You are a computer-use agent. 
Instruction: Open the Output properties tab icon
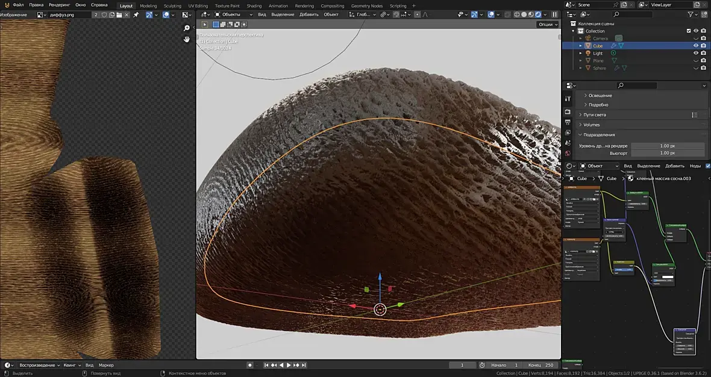tap(568, 122)
